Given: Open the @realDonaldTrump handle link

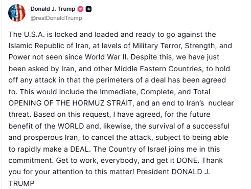Looking at the screenshot, I should click(x=56, y=18).
